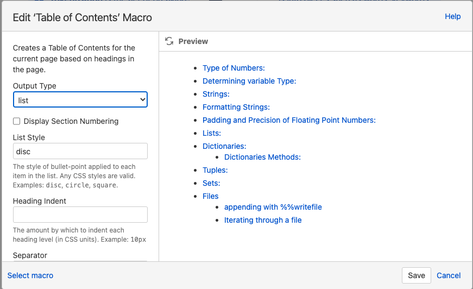Click the Preview refresh icon

point(169,41)
